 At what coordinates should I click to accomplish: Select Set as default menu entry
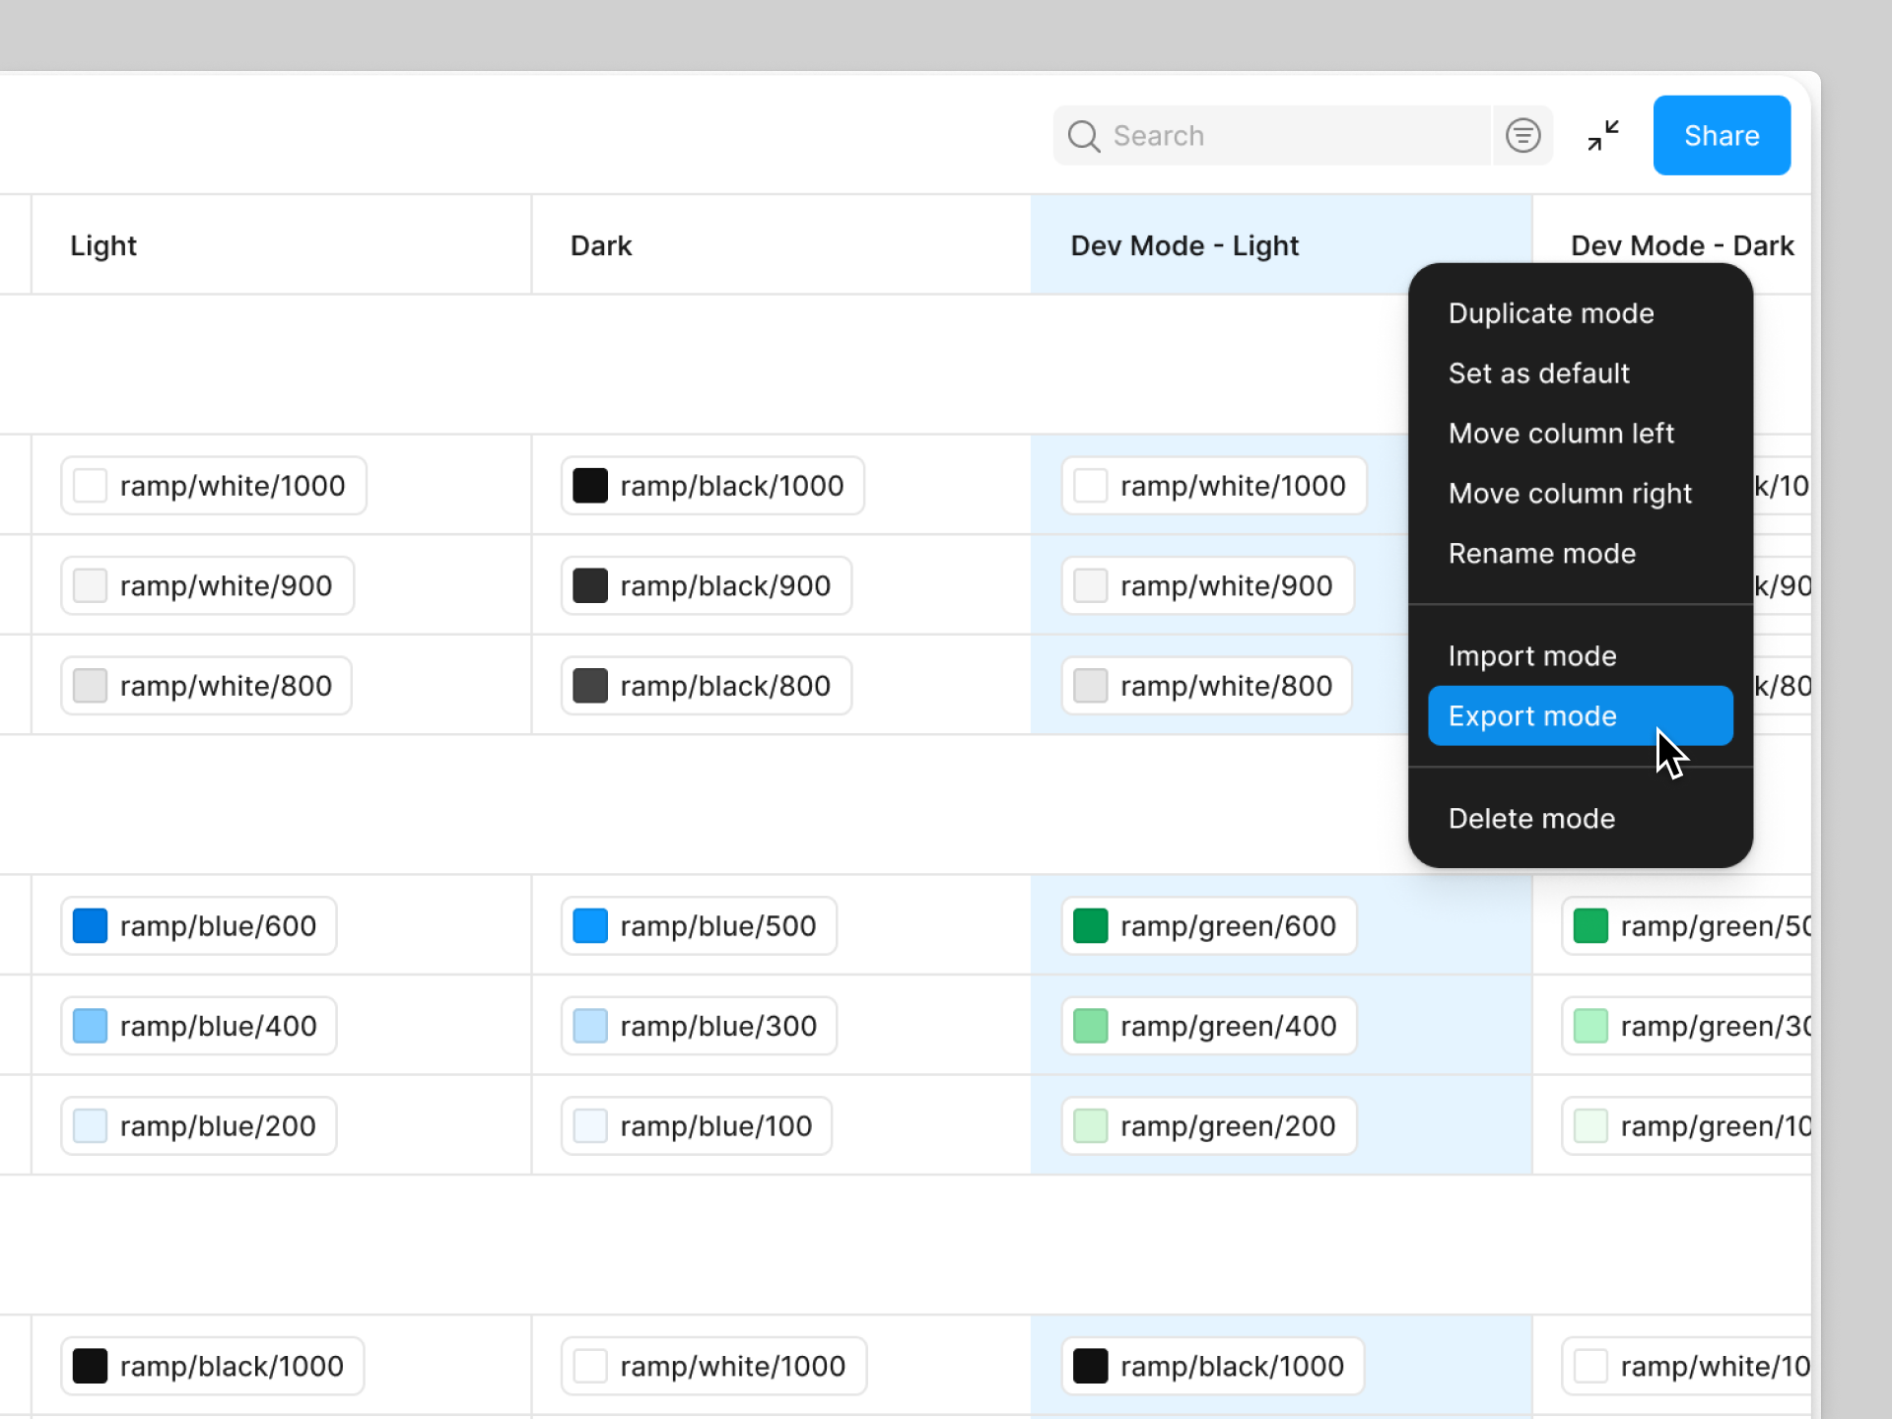click(x=1538, y=373)
